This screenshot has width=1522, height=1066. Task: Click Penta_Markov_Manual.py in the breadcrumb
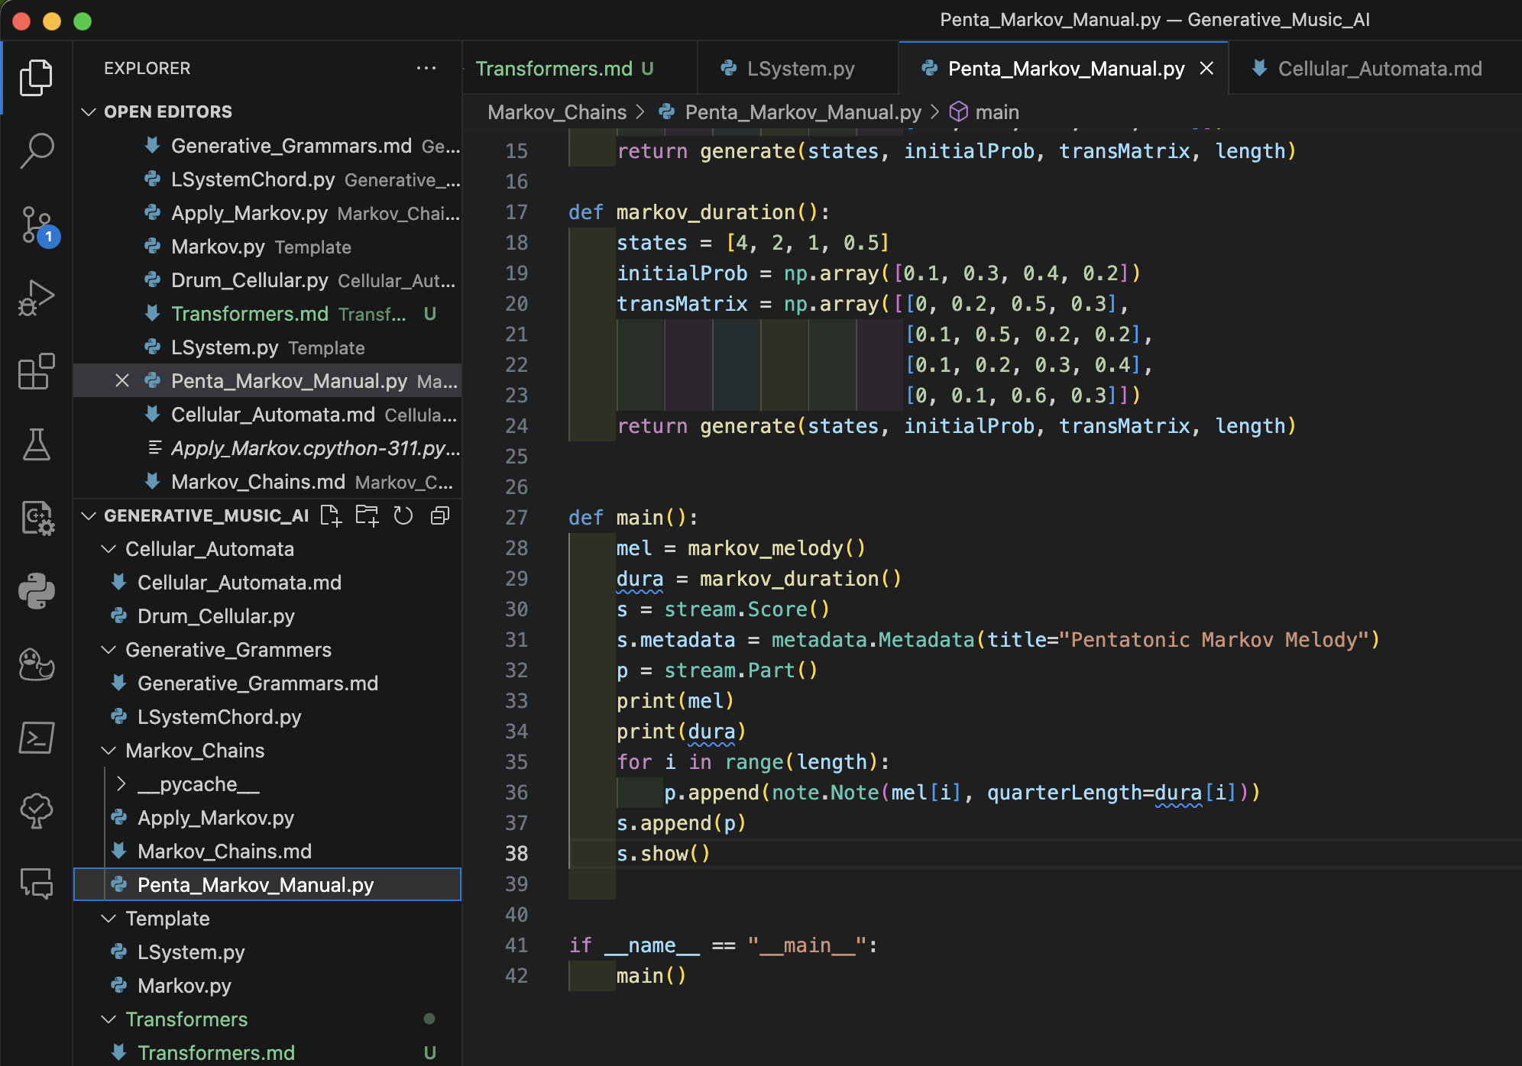point(803,112)
